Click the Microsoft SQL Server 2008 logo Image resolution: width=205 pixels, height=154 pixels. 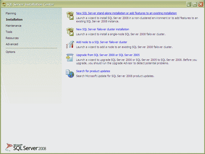[x=26, y=147]
